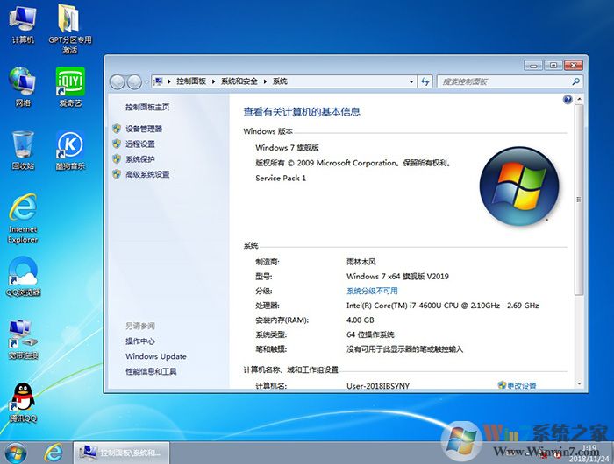
Task: Click the scrollbar down arrow
Action: [x=579, y=383]
